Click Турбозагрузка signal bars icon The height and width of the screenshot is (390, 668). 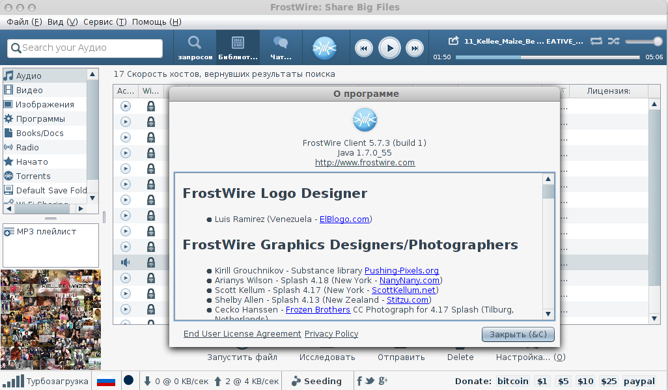(x=13, y=381)
